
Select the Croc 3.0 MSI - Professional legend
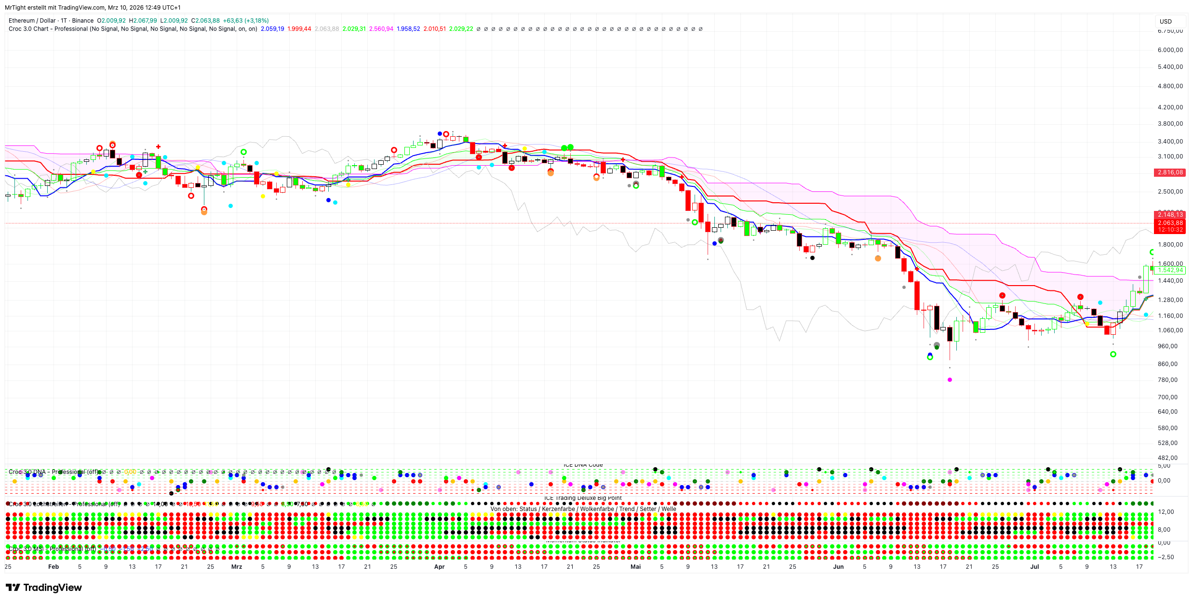click(x=46, y=549)
